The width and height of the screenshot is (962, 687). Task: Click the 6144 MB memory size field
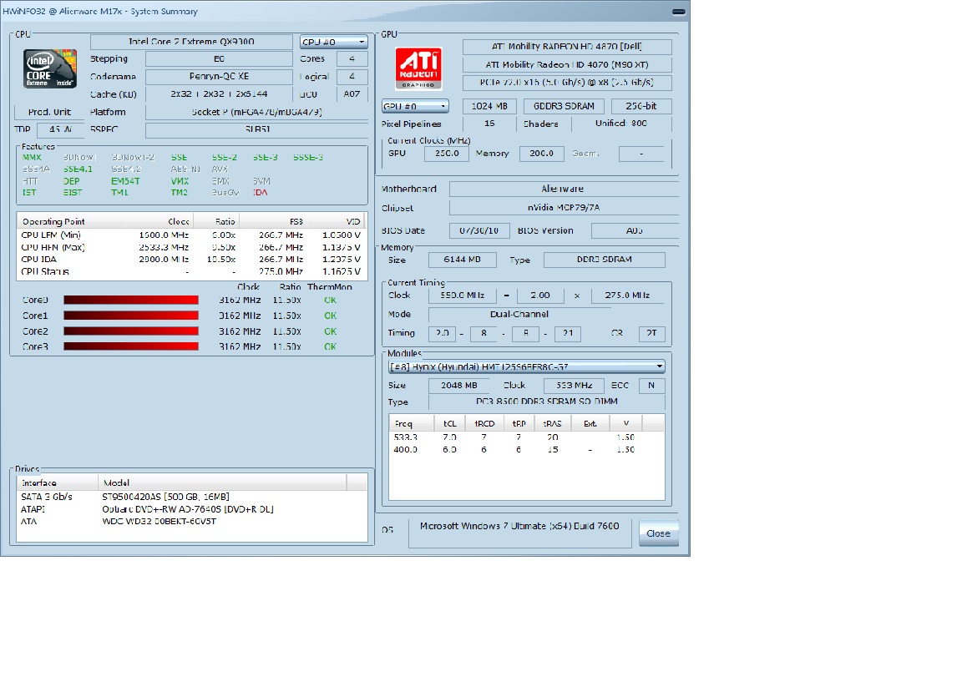pyautogui.click(x=463, y=260)
